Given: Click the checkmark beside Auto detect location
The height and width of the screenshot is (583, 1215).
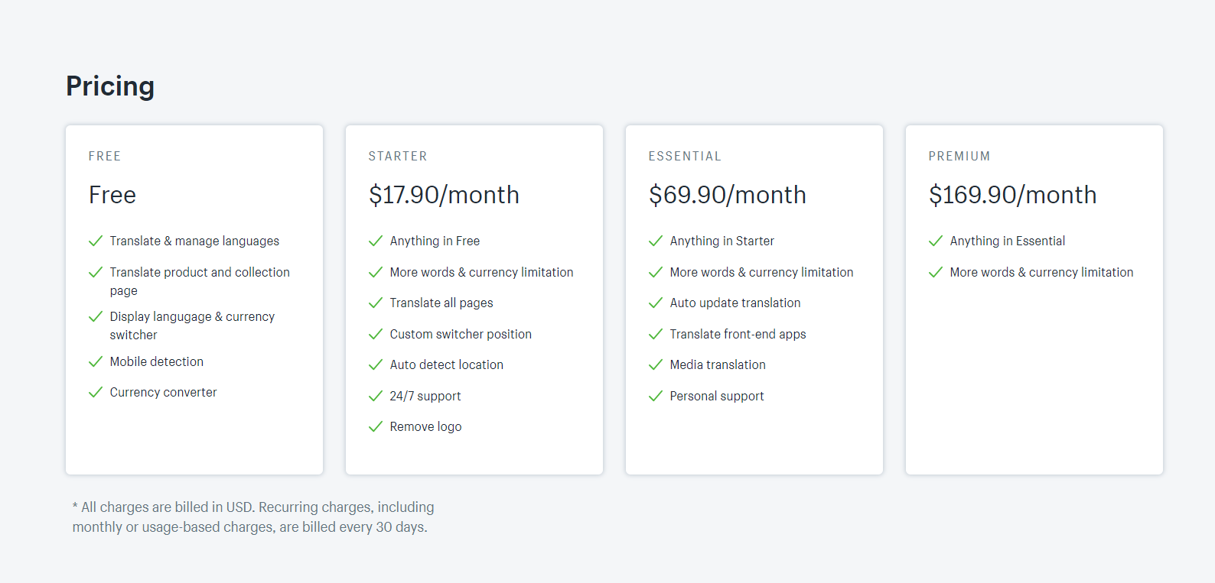Looking at the screenshot, I should point(376,364).
